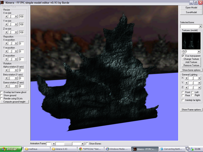The height and width of the screenshot is (152, 203).
Task: Click left arrow of Z re-position scrollbar
Action: coord(6,59)
